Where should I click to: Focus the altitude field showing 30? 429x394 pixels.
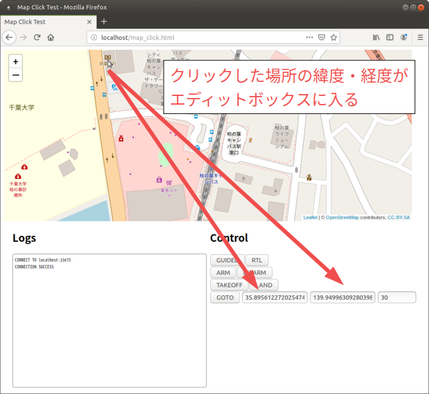(397, 298)
